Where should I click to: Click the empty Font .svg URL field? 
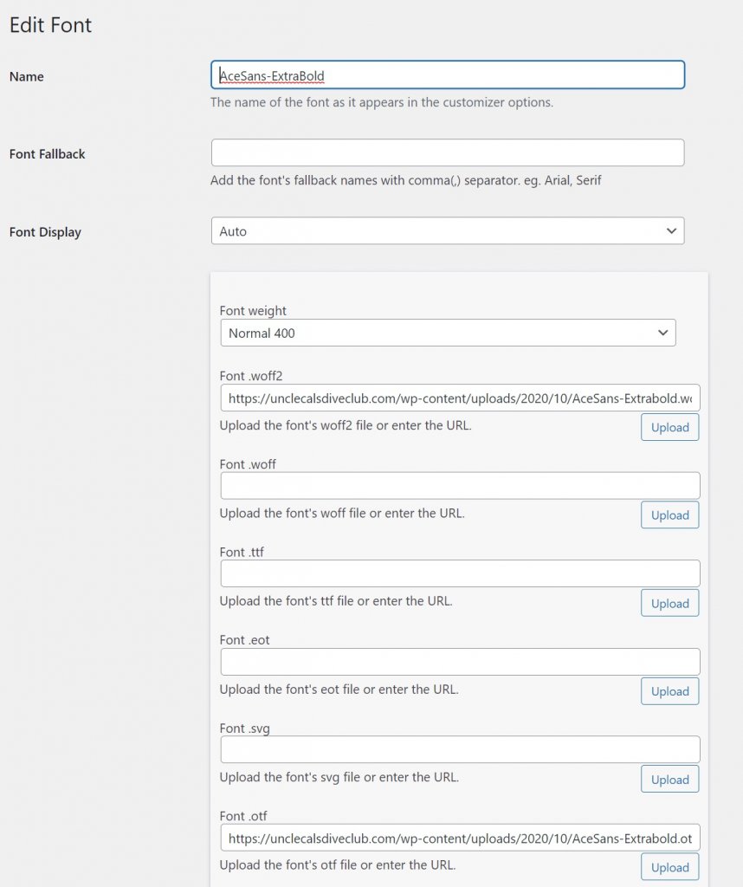coord(461,749)
